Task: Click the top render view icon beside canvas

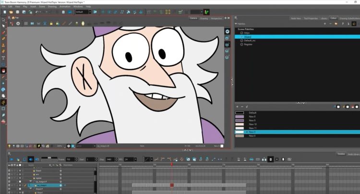Action: tap(228, 32)
